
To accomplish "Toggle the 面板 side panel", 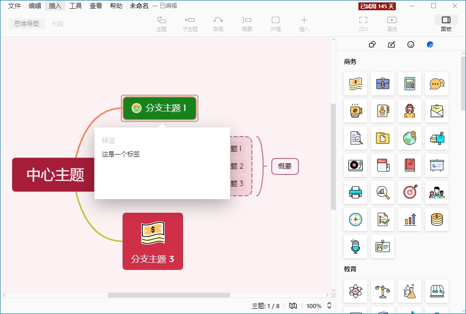I will point(446,24).
